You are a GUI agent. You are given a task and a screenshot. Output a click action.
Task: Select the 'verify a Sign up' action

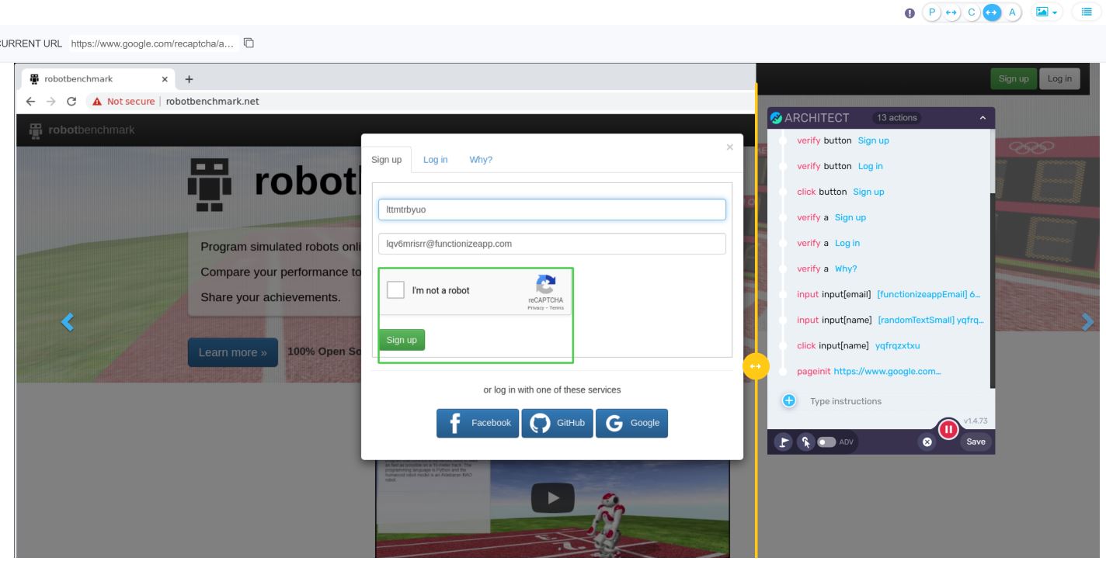pos(831,217)
